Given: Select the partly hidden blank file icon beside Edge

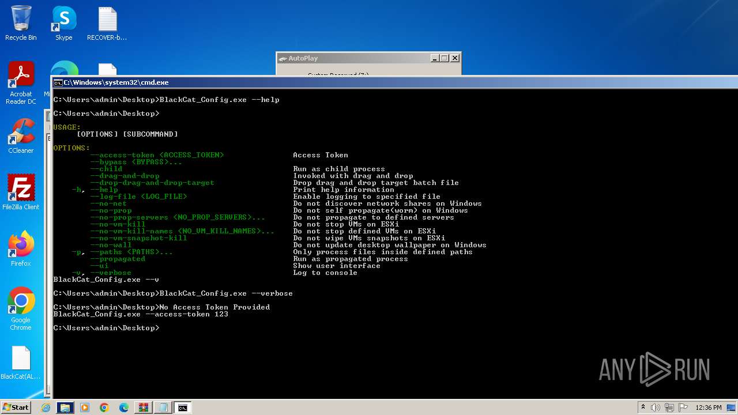Looking at the screenshot, I should pyautogui.click(x=108, y=69).
